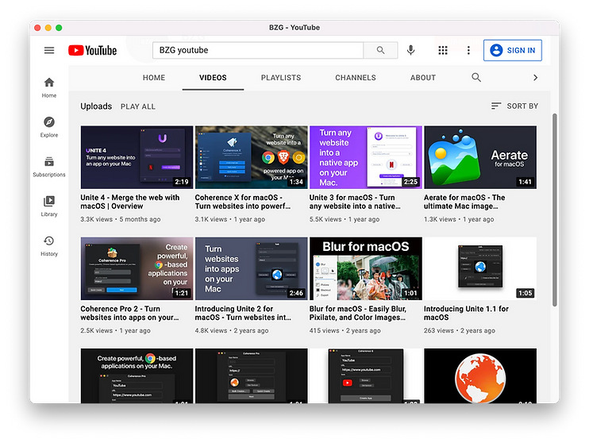Open the Blur for macOS thumbnail
Viewport: 589px width, 443px height.
pos(366,268)
